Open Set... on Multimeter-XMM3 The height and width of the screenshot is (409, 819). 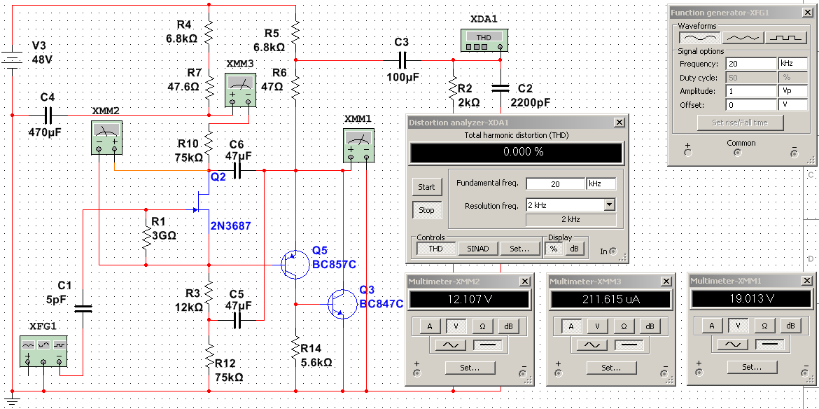tap(611, 368)
